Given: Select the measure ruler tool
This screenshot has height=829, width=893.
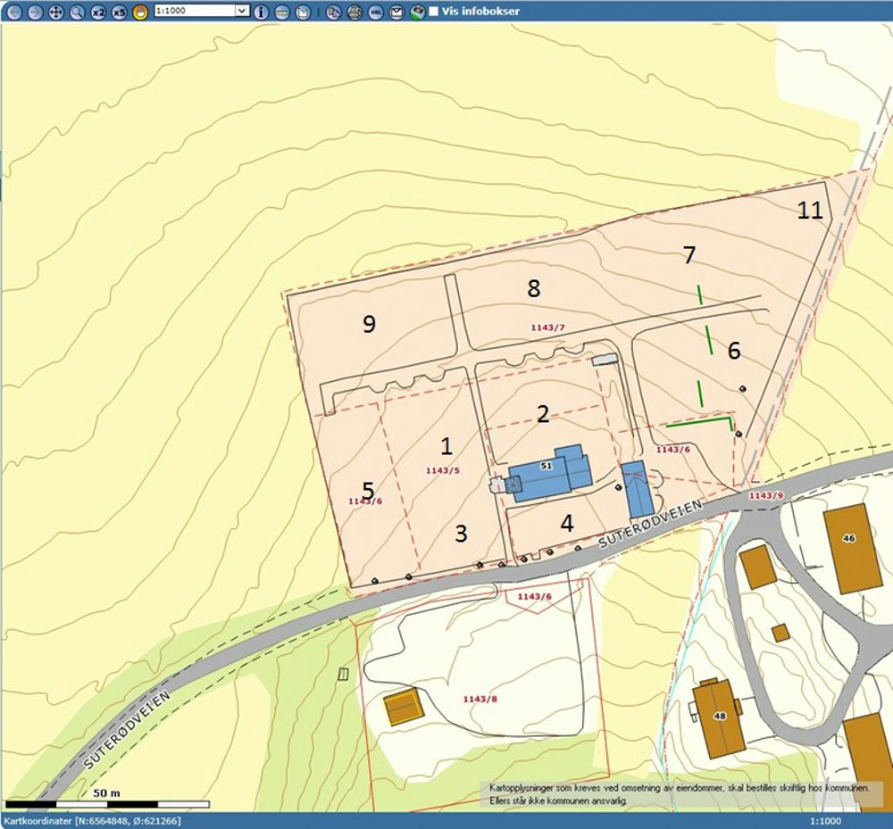Looking at the screenshot, I should click(x=281, y=12).
